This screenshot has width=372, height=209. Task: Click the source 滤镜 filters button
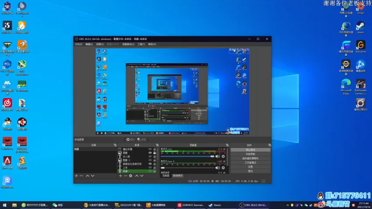tap(141, 140)
